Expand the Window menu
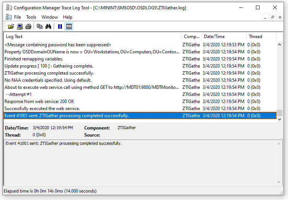Screen dimensions: 288x200 point(50,17)
